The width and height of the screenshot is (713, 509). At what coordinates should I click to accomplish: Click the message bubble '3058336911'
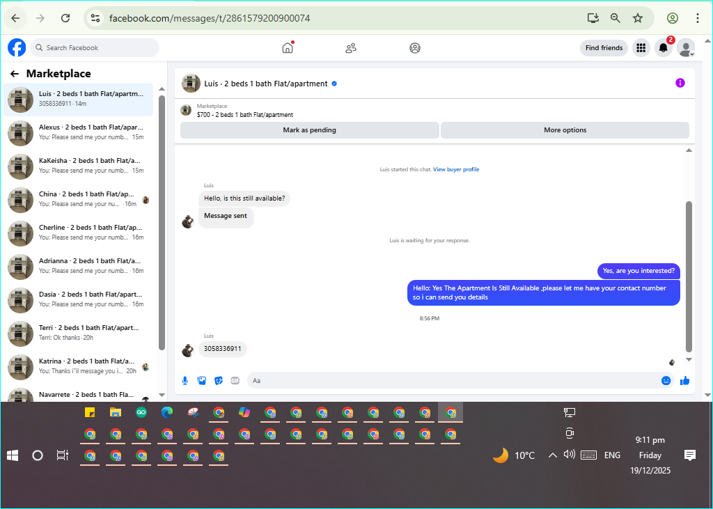pyautogui.click(x=223, y=349)
